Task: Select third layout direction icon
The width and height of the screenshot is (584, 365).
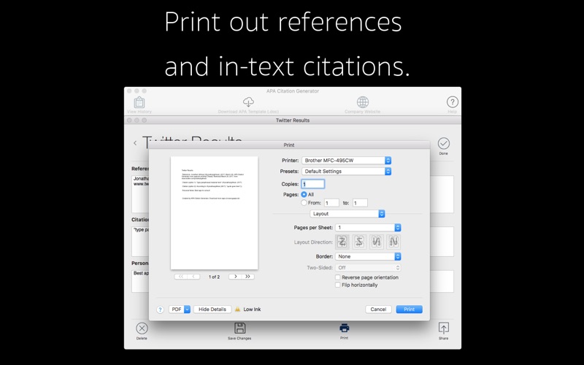Action: click(x=376, y=242)
